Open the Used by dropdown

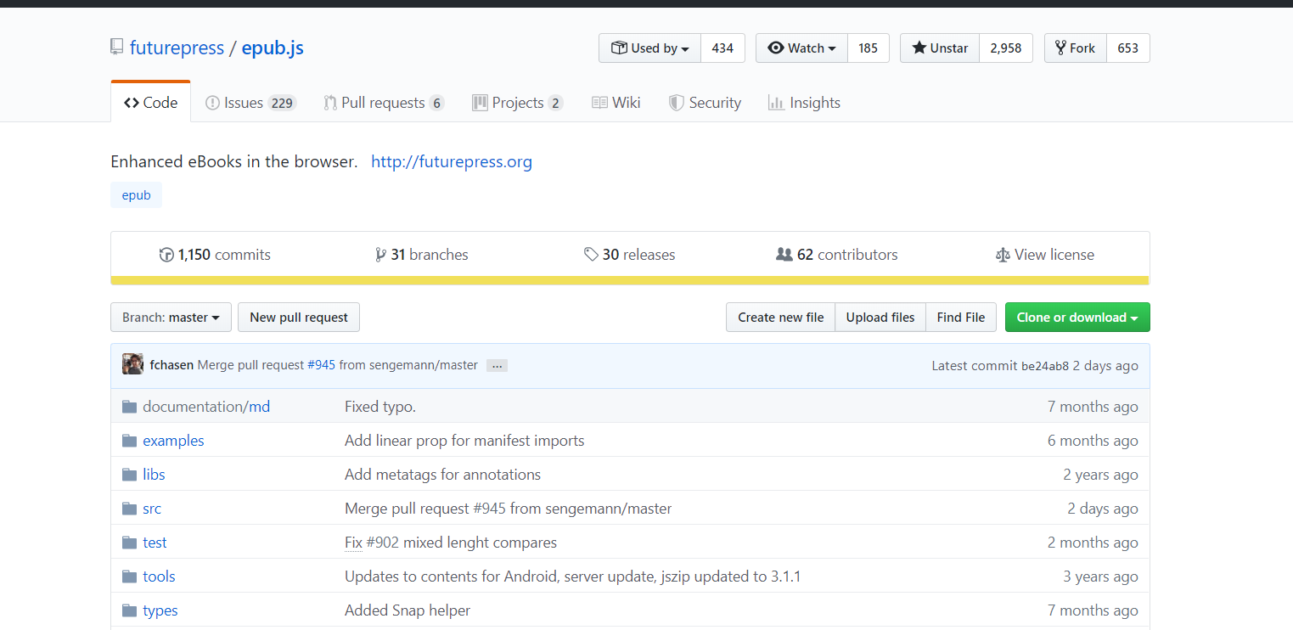click(x=650, y=48)
